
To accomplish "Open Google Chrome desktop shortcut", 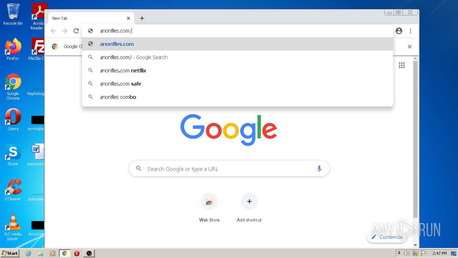I will tap(13, 87).
